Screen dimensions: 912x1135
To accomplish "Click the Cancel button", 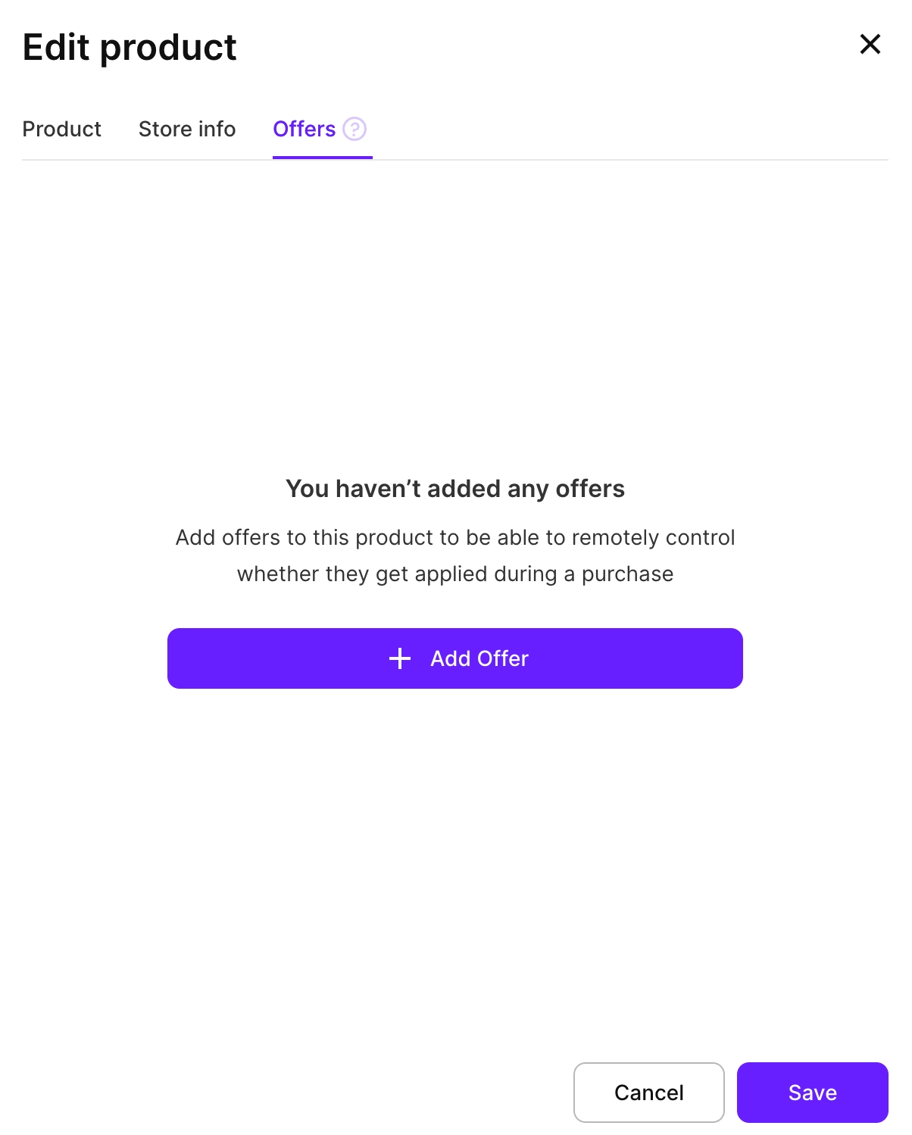I will click(648, 1092).
